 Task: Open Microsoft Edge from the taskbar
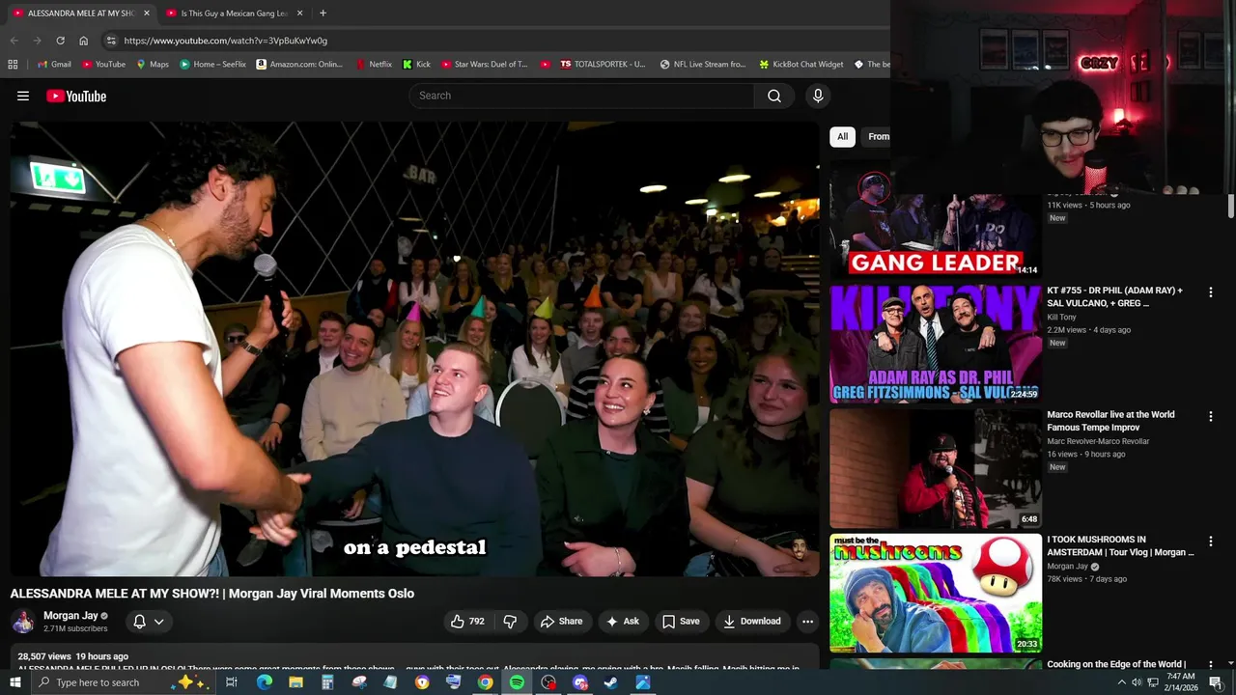click(x=264, y=682)
